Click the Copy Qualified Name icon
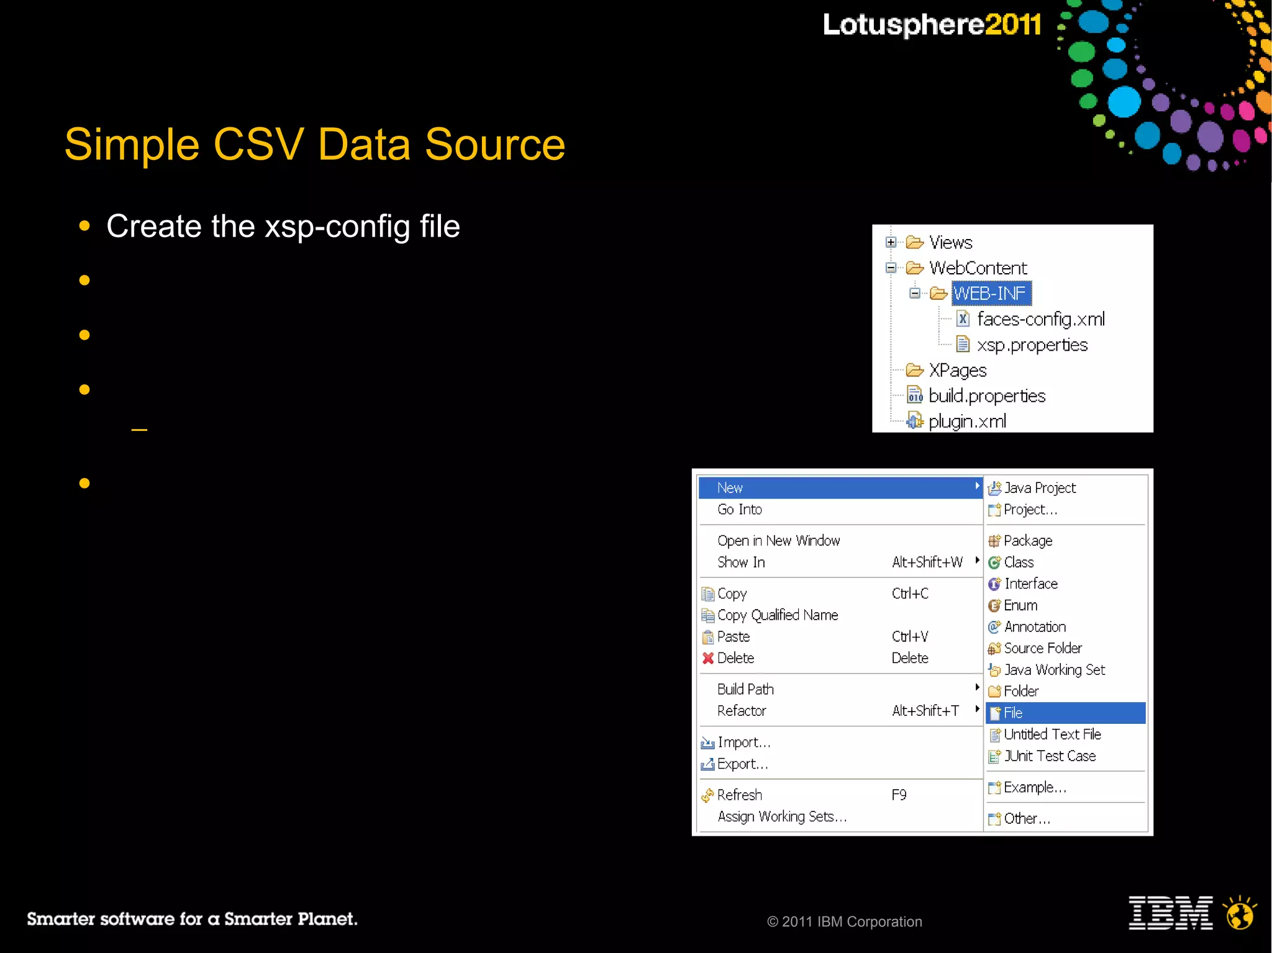 [708, 615]
